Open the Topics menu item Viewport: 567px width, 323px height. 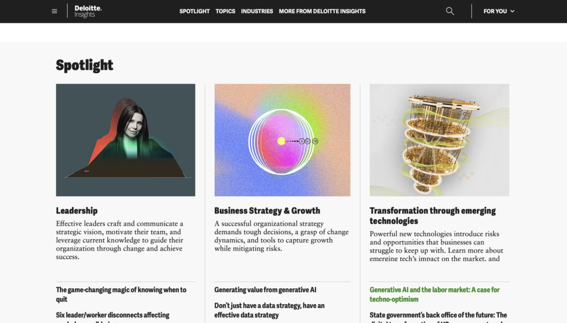click(225, 11)
